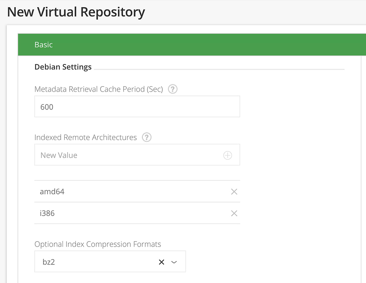The height and width of the screenshot is (283, 366).
Task: Open help for Indexed Remote Architectures
Action: (x=146, y=137)
